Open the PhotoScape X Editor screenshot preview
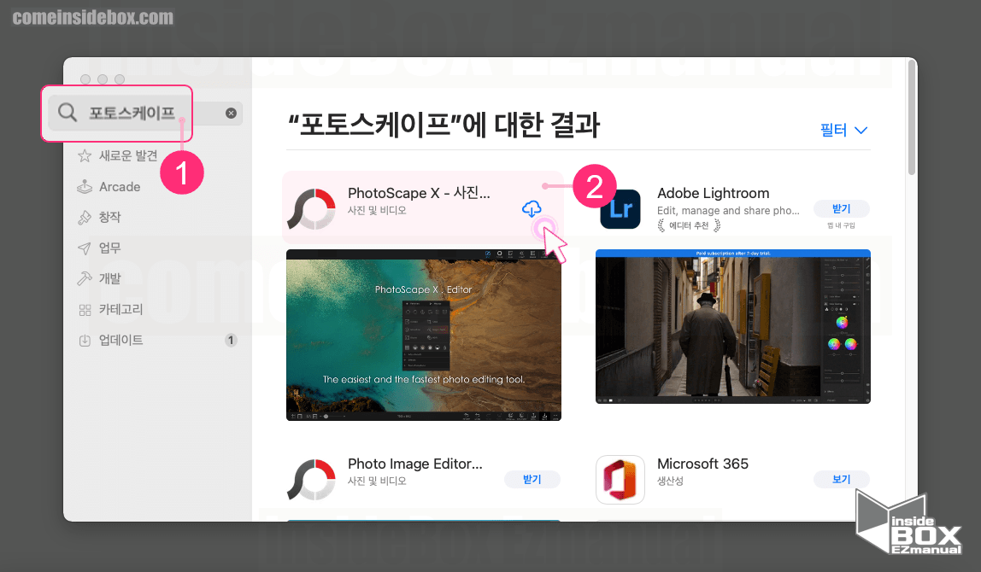981x572 pixels. click(424, 335)
